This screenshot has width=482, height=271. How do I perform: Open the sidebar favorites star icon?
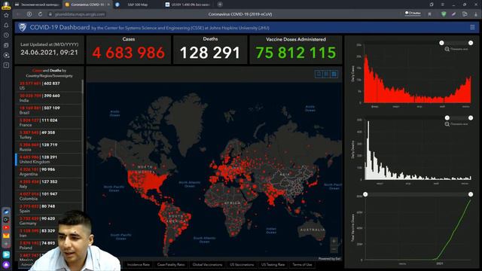tap(6, 15)
